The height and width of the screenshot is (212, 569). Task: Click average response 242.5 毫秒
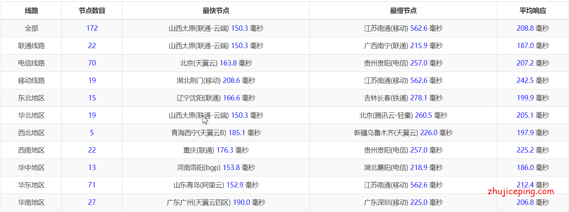pos(533,81)
